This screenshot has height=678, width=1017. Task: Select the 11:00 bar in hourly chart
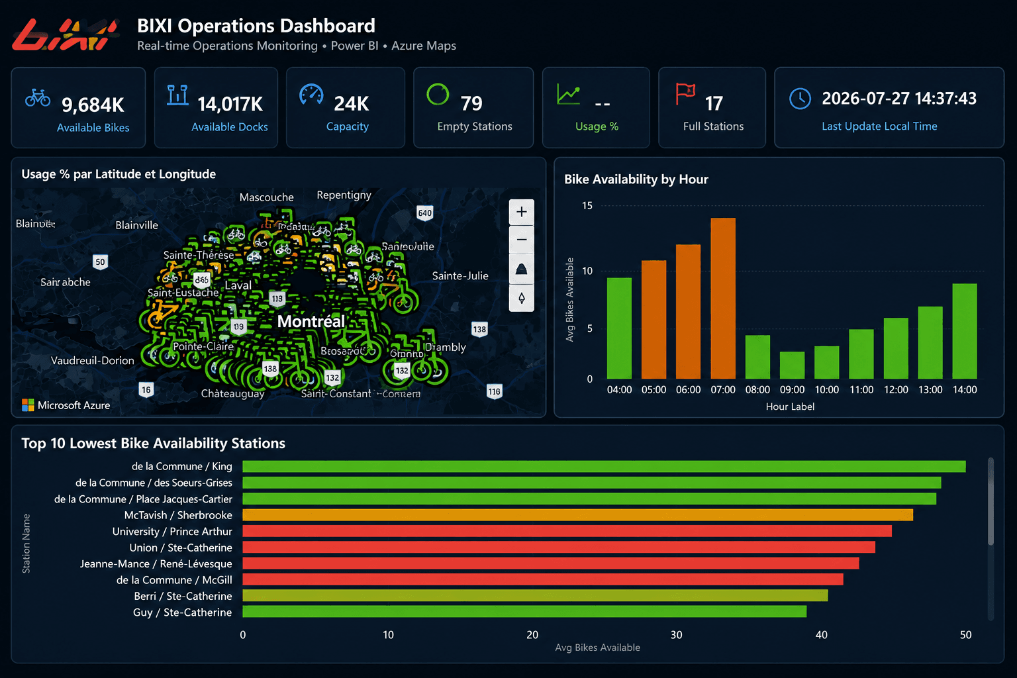pyautogui.click(x=861, y=354)
